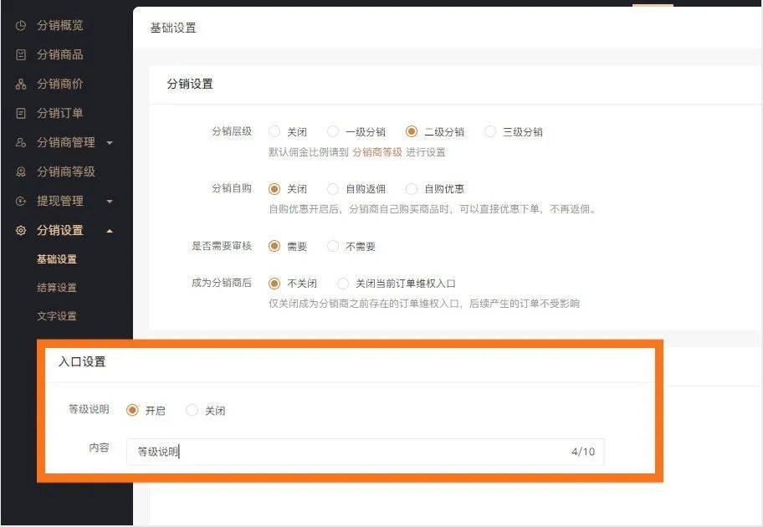Image resolution: width=763 pixels, height=527 pixels.
Task: Open the 文字设置 submenu item
Action: (x=57, y=316)
